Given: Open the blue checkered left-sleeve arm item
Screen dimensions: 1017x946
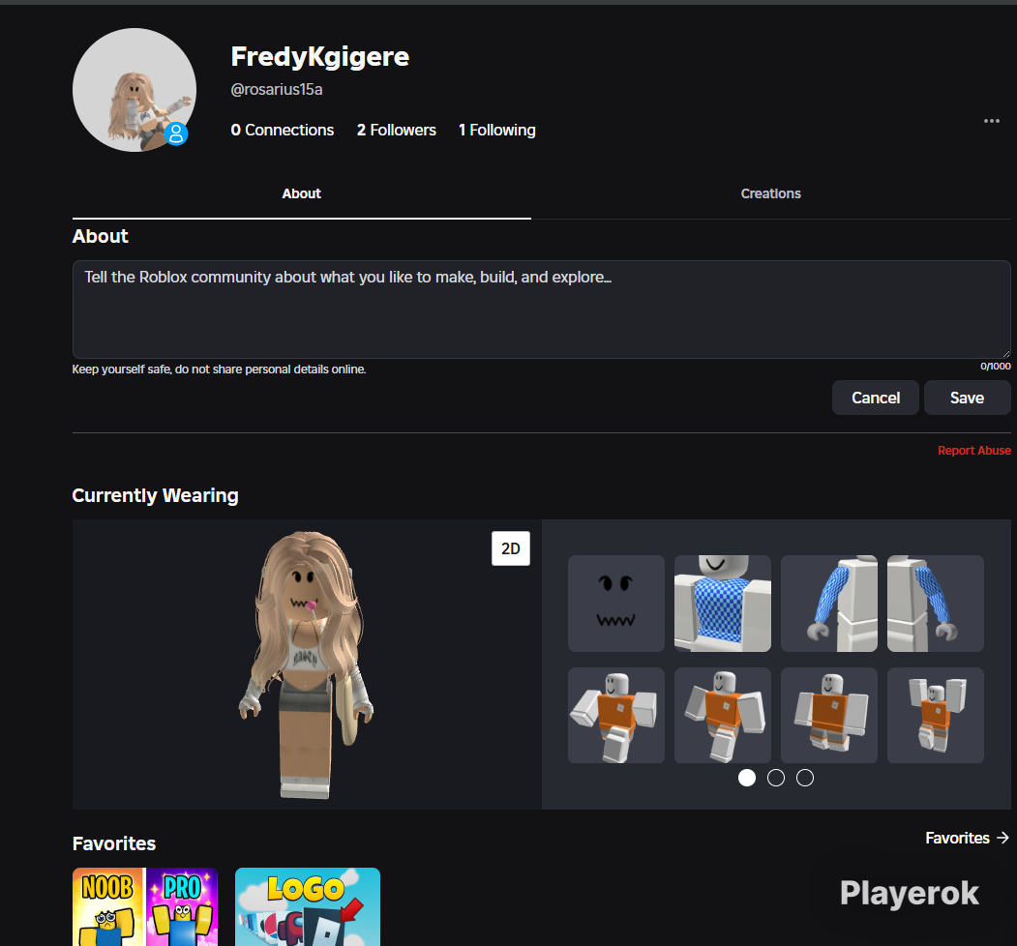Looking at the screenshot, I should pos(829,603).
